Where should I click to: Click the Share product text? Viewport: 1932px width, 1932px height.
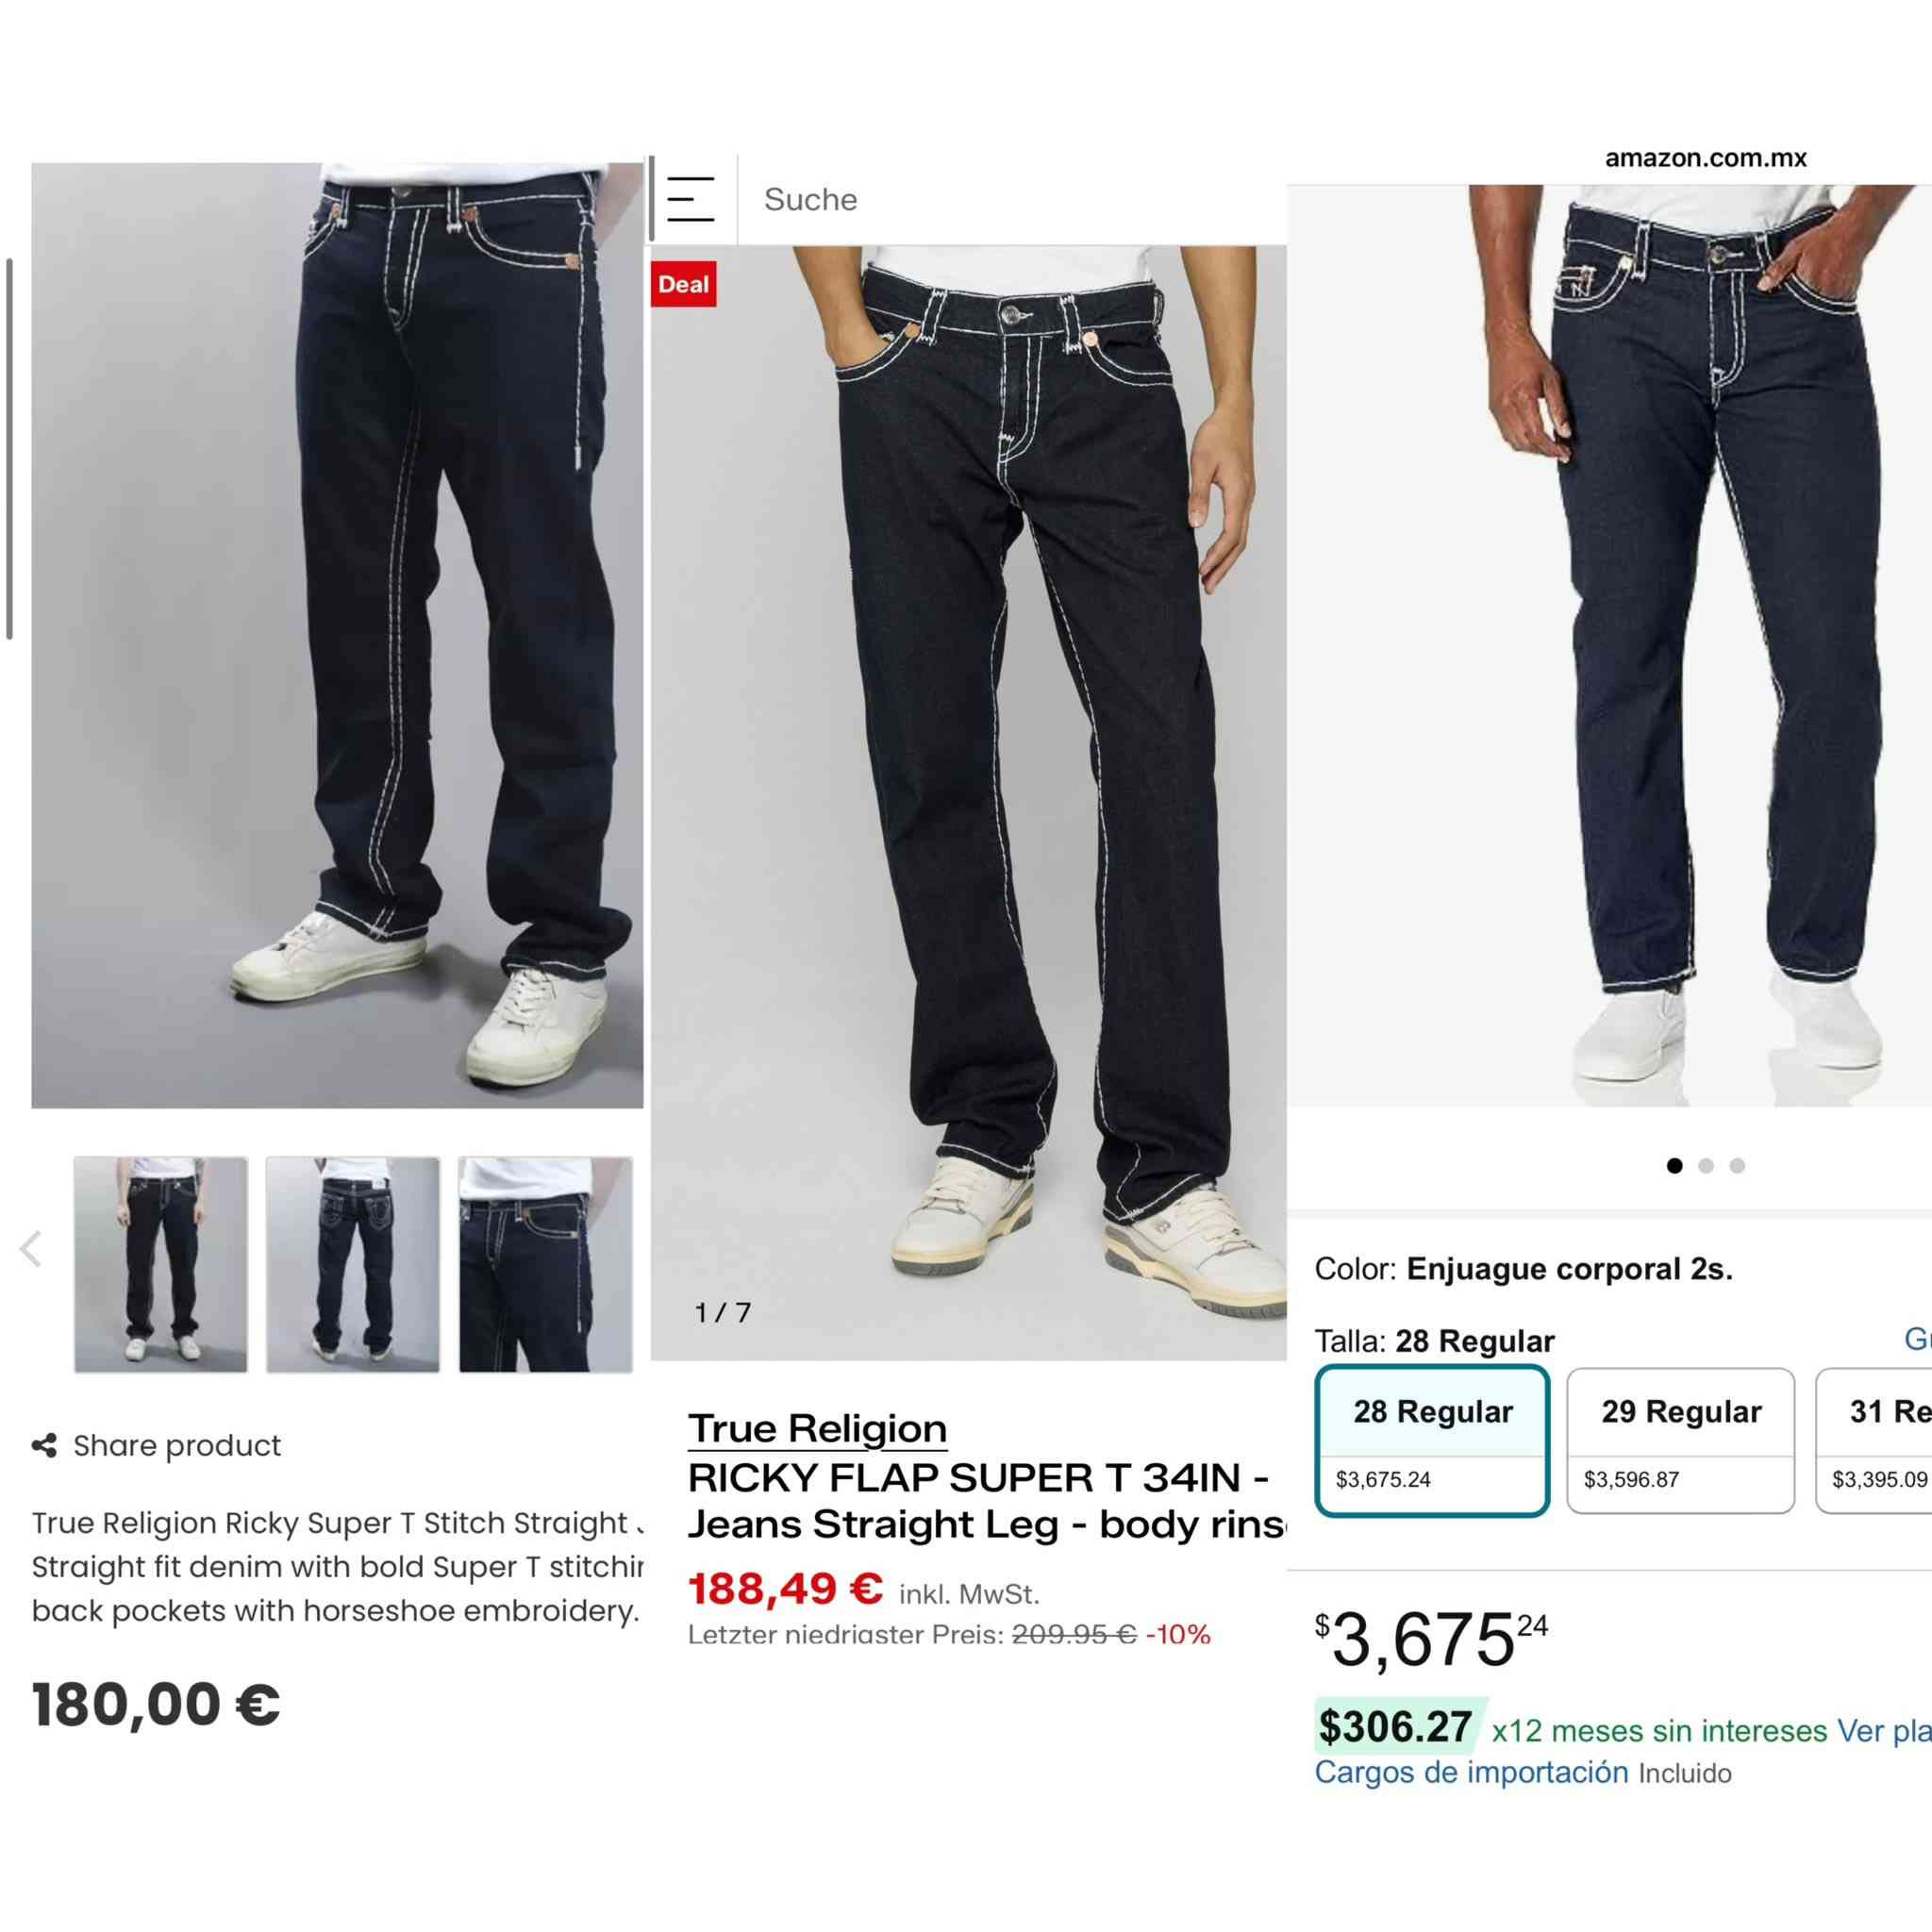[x=177, y=1445]
